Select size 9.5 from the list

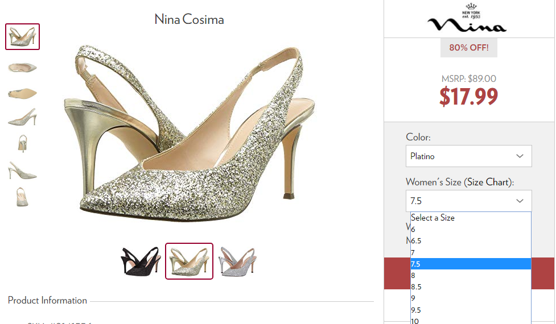click(471, 310)
